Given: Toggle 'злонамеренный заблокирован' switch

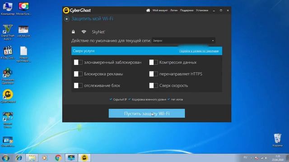Looking at the screenshot, I should 78,63.
